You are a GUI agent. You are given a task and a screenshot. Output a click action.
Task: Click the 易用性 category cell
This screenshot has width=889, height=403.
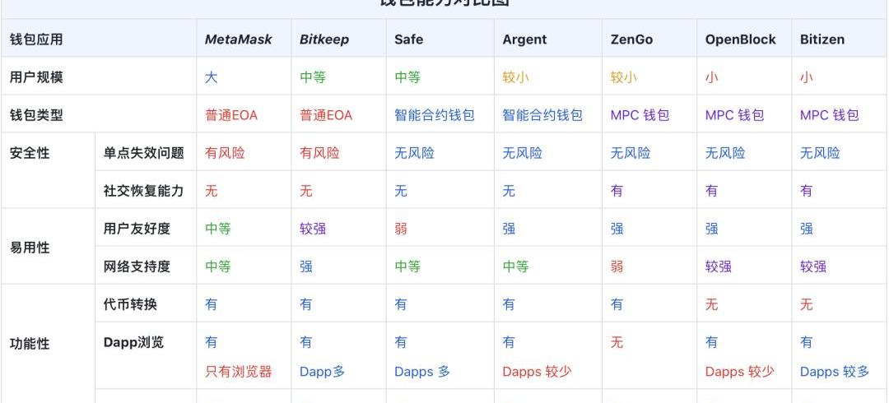point(30,247)
